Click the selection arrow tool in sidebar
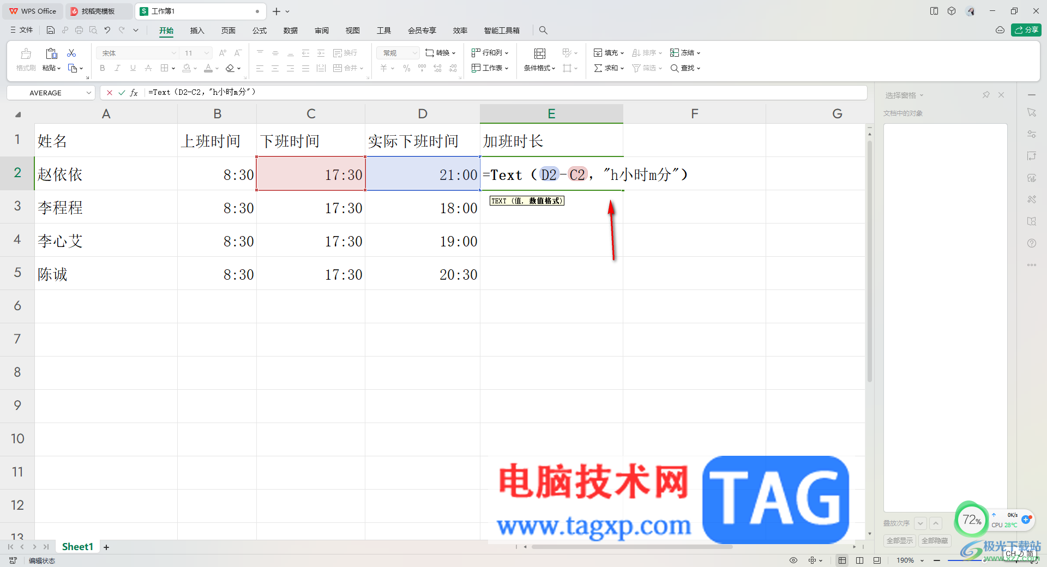This screenshot has height=567, width=1047. point(1032,112)
